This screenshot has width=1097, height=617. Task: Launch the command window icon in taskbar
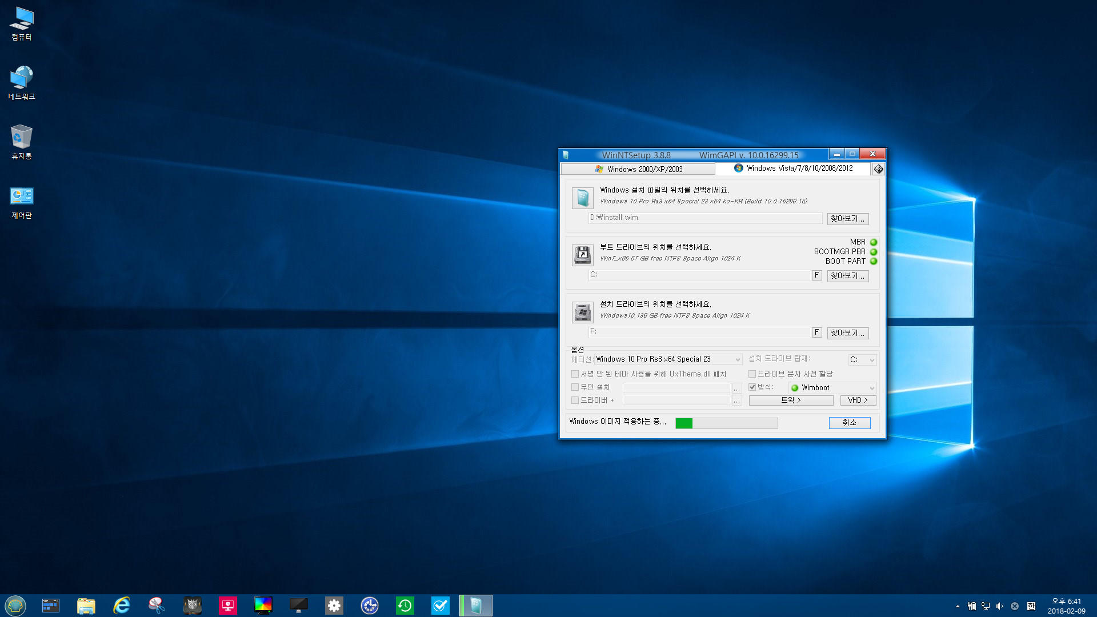pos(51,606)
